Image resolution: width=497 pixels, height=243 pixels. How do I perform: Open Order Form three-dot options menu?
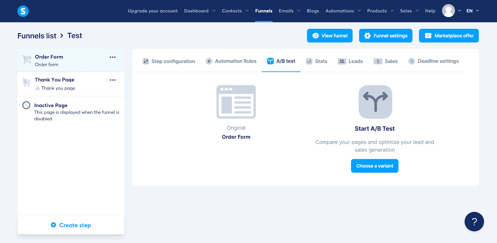point(113,57)
